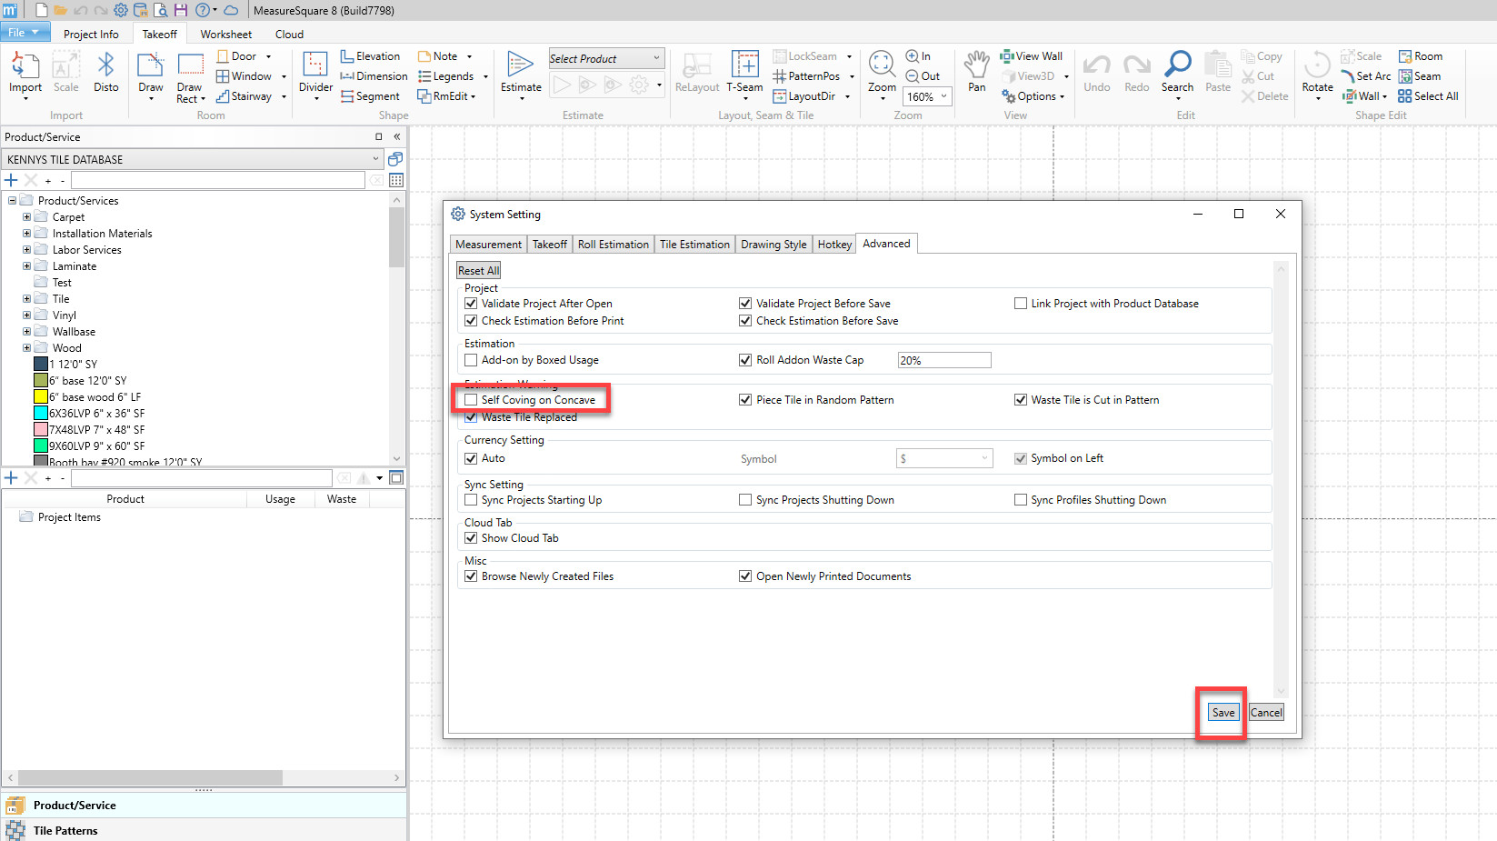Open the Tile Estimation settings tab

point(694,245)
